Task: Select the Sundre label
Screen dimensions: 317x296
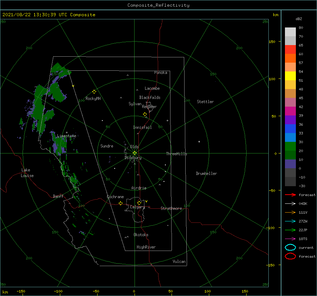Action: point(107,146)
